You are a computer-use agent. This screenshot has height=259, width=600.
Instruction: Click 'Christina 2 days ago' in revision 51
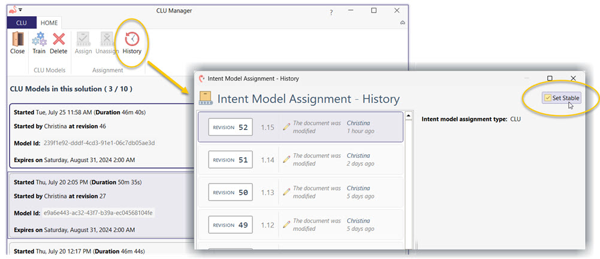[x=360, y=160]
